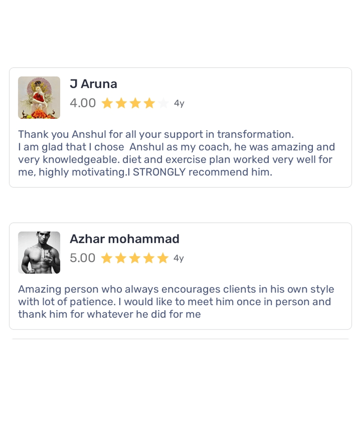Click the 4y timestamp on J Aruna's review

tap(179, 103)
